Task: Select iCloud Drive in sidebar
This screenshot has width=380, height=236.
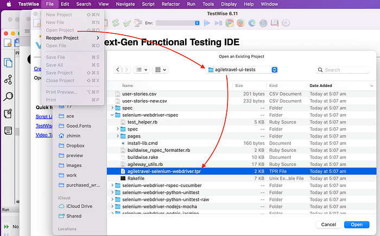Action: (79, 206)
